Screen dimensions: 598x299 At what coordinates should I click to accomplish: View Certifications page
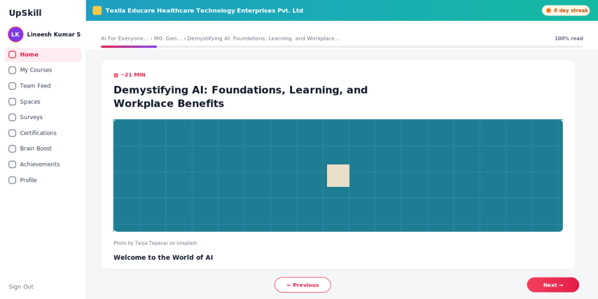(43, 133)
